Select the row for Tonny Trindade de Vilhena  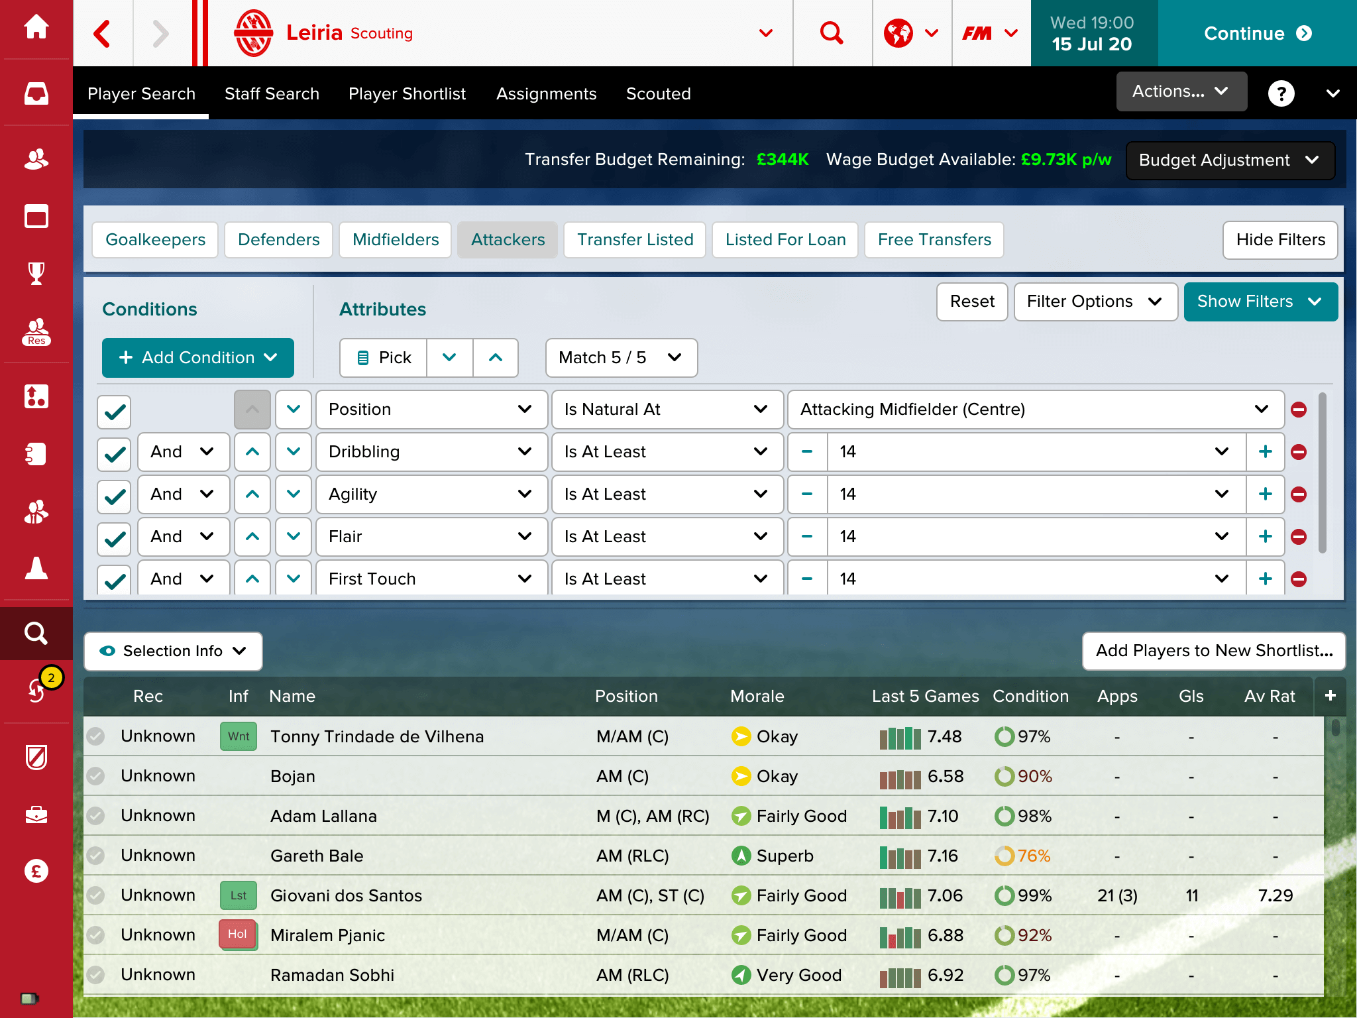[704, 736]
